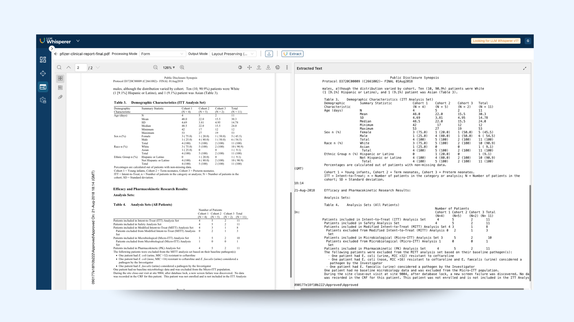Activate the pan tool arrows icon
This screenshot has height=322, width=574.
(x=249, y=67)
